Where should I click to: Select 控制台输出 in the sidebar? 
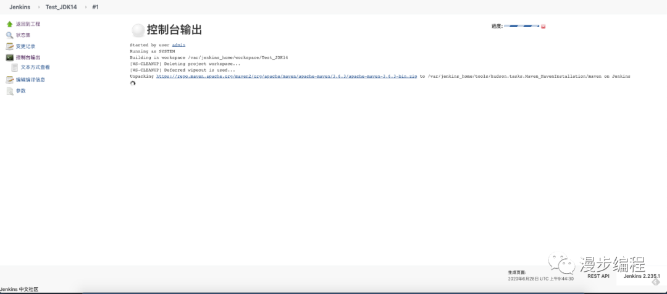pos(28,57)
